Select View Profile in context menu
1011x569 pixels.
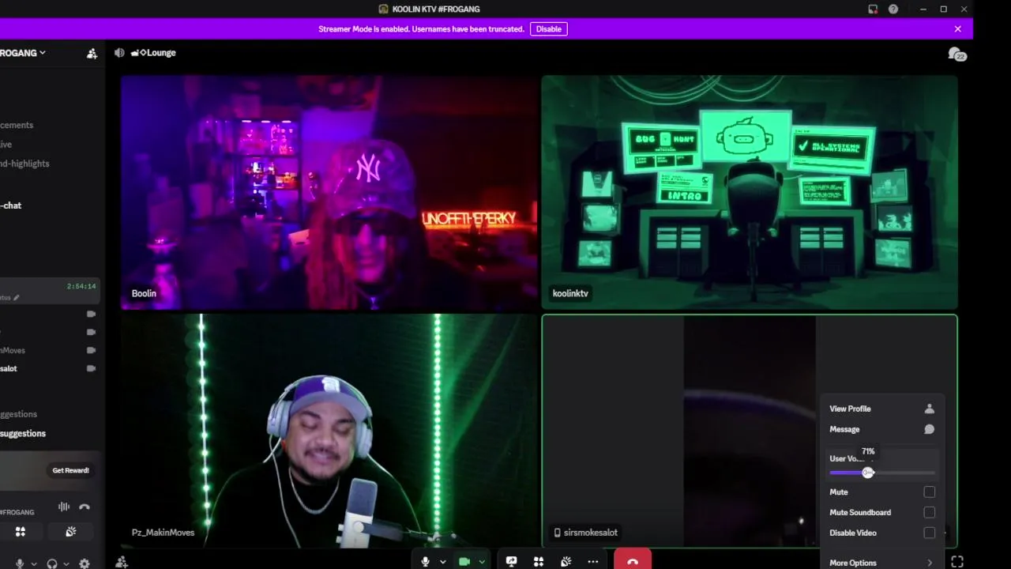(x=881, y=409)
